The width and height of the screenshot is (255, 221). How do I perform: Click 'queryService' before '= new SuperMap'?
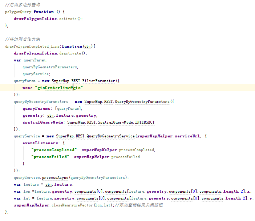point(27,136)
